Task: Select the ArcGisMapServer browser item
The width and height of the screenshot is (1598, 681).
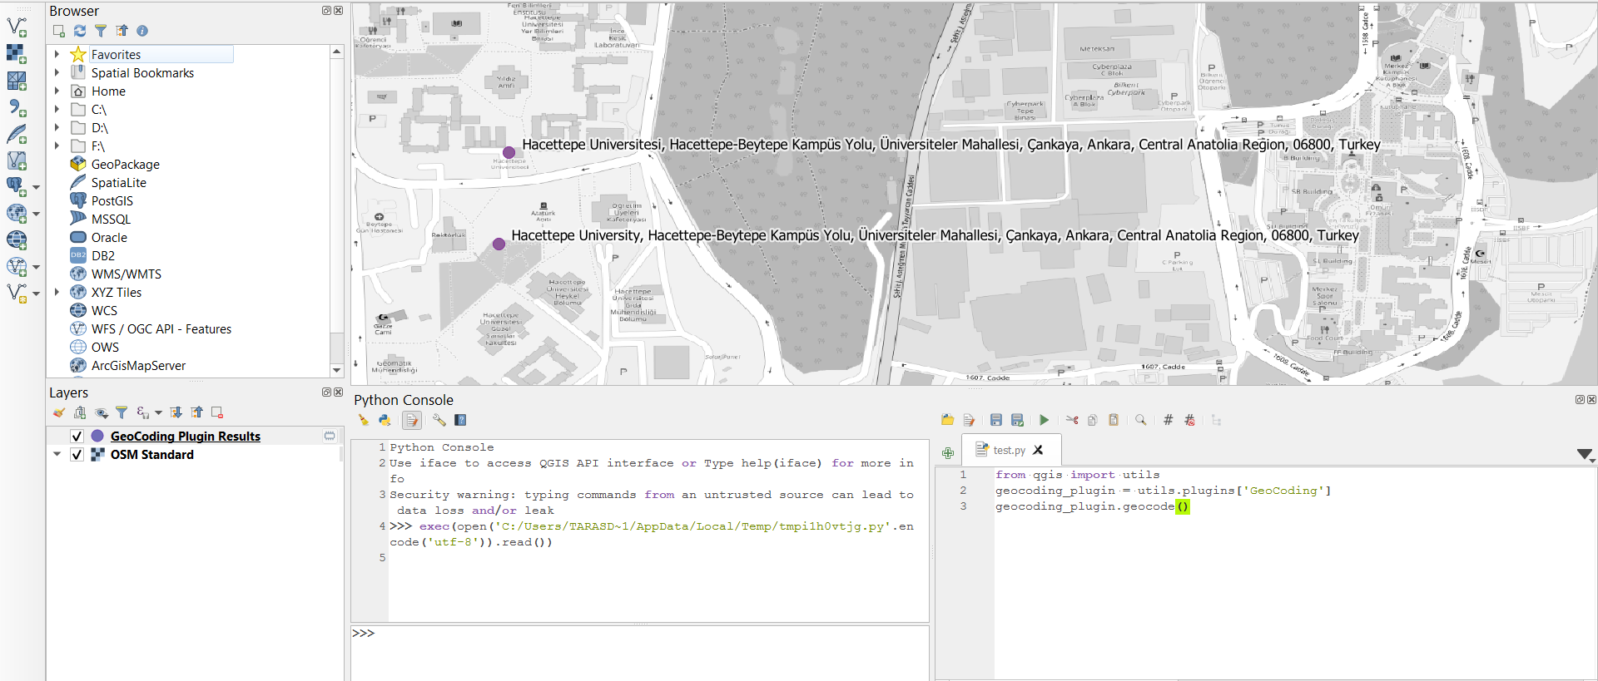Action: (138, 366)
